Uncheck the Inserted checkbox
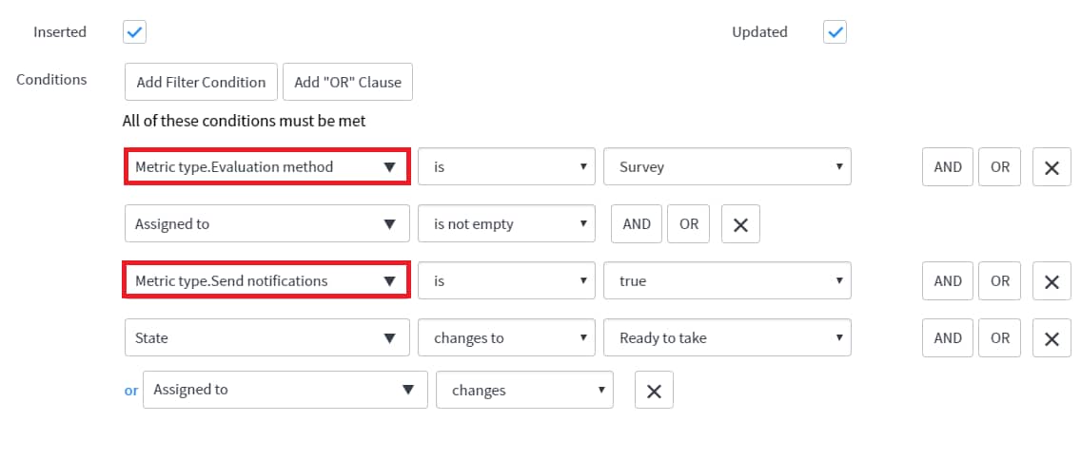Image resolution: width=1081 pixels, height=460 pixels. click(134, 31)
